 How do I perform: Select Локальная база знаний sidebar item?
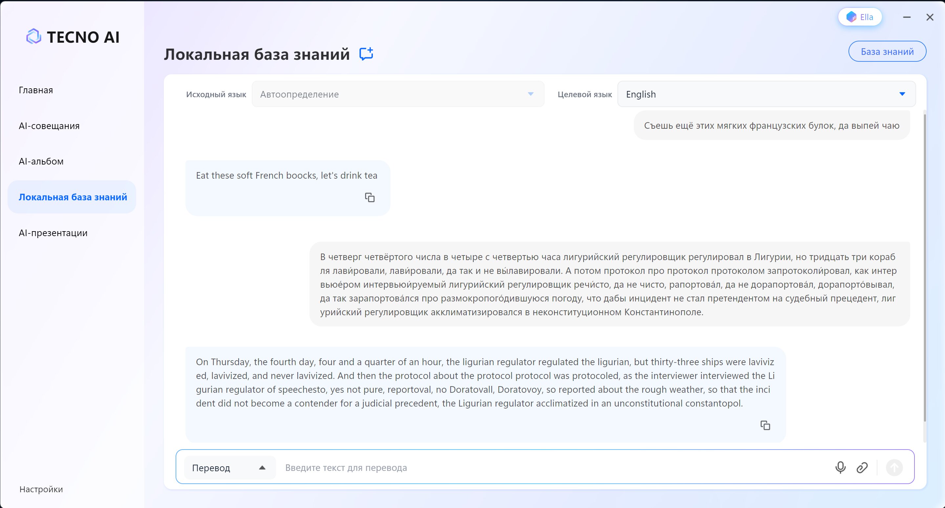pos(73,197)
